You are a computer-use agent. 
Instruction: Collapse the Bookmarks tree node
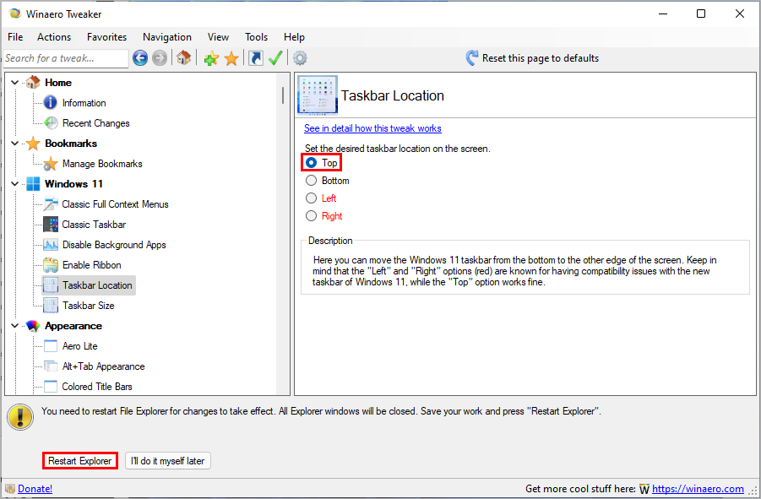15,144
